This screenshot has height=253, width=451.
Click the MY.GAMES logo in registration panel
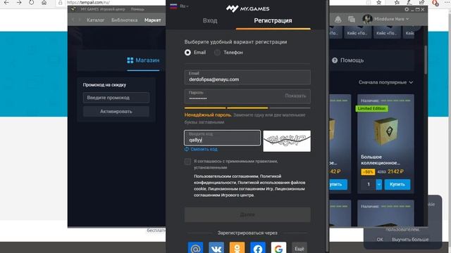(x=247, y=8)
